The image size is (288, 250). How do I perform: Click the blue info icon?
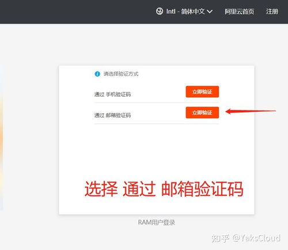(97, 74)
